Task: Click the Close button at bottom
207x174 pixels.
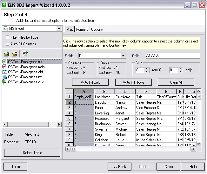Action: (x=169, y=167)
